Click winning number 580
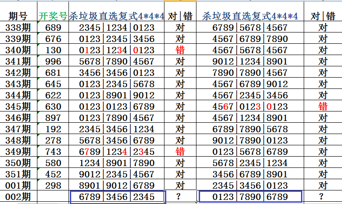The image size is (342, 204). point(53,162)
